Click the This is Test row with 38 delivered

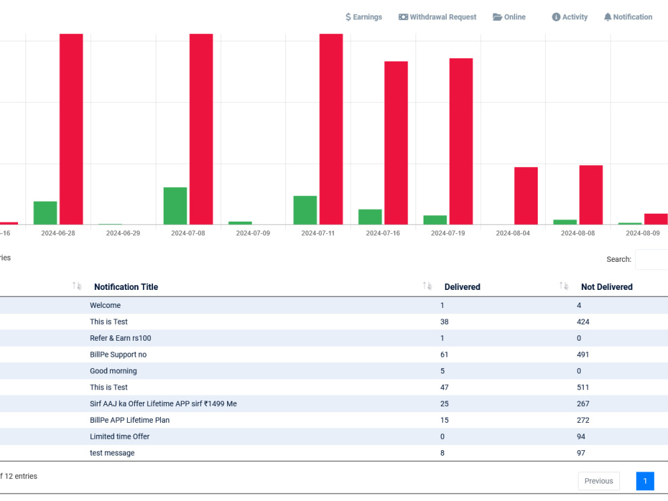click(334, 322)
